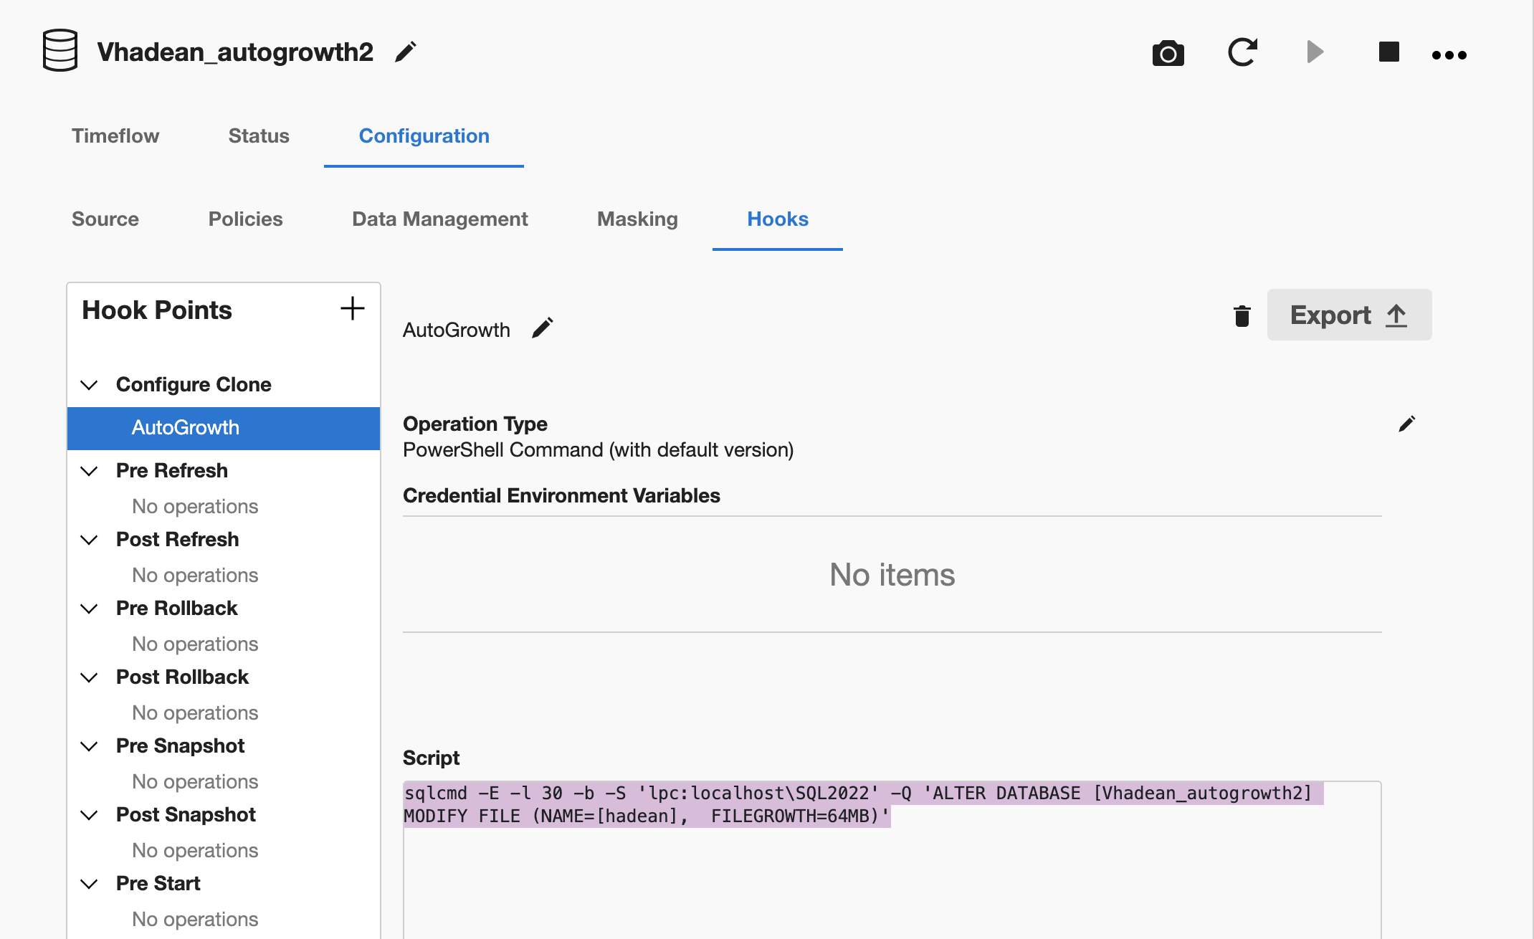Refresh the VDB with circular arrow icon
The height and width of the screenshot is (939, 1534).
click(1242, 52)
